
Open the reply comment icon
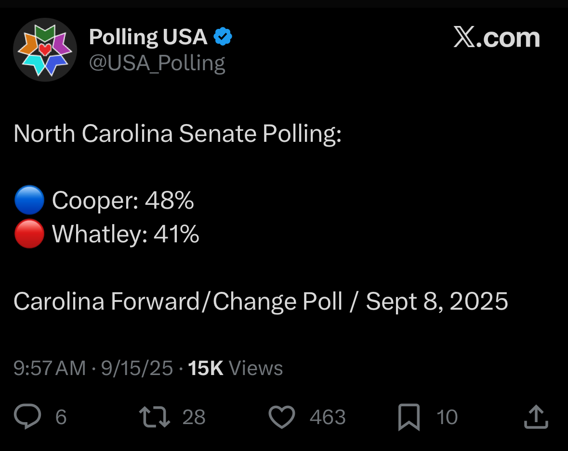(27, 416)
